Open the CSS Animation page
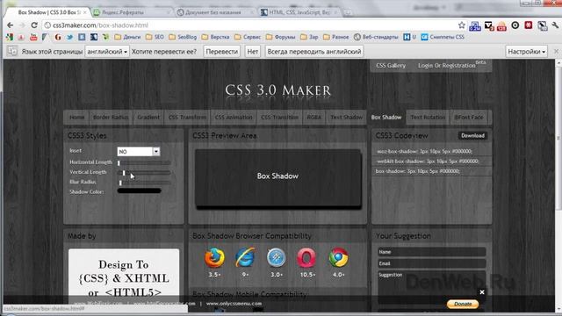This screenshot has height=316, width=562. [234, 117]
